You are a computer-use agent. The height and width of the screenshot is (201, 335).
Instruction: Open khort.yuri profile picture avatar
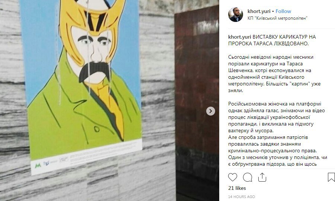click(236, 14)
